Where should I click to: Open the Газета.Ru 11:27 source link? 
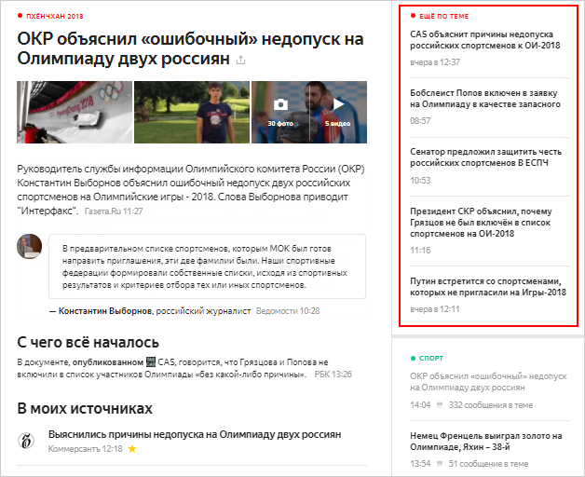(x=114, y=211)
